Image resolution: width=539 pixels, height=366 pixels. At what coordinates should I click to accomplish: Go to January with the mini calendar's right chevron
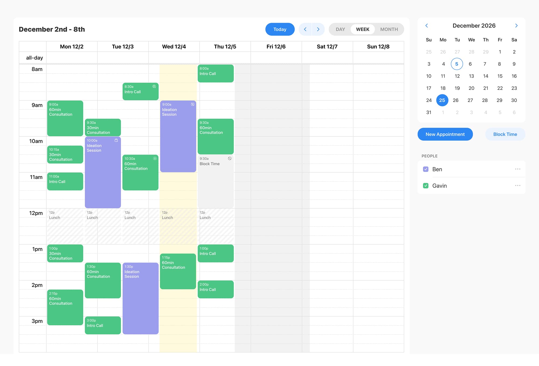[516, 26]
